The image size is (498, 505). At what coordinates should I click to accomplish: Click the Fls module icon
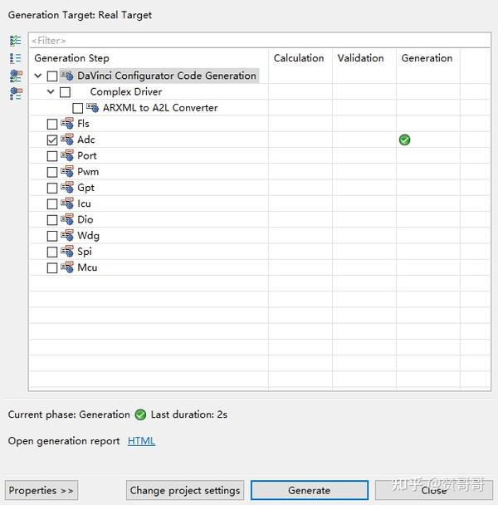click(x=67, y=124)
